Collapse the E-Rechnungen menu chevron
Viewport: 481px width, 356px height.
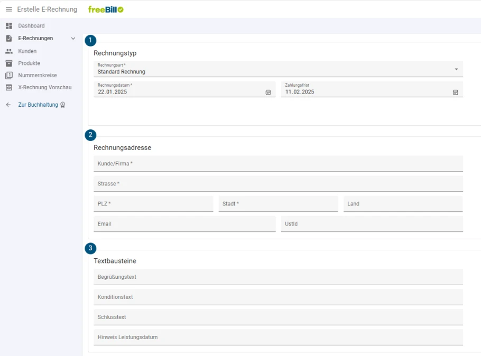click(73, 39)
